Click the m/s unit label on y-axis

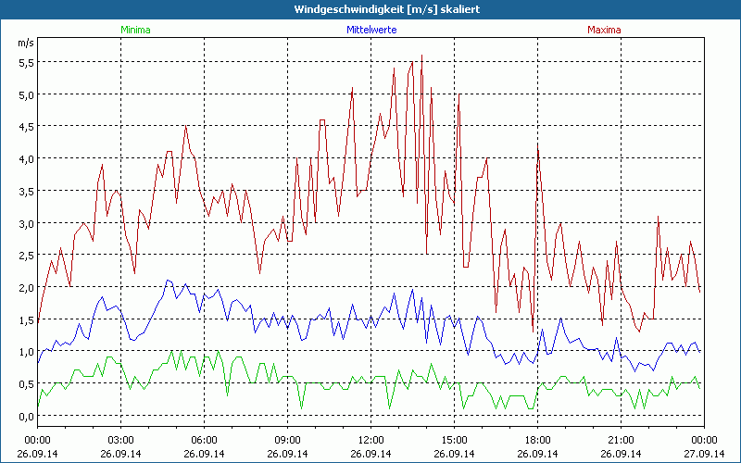pyautogui.click(x=25, y=43)
